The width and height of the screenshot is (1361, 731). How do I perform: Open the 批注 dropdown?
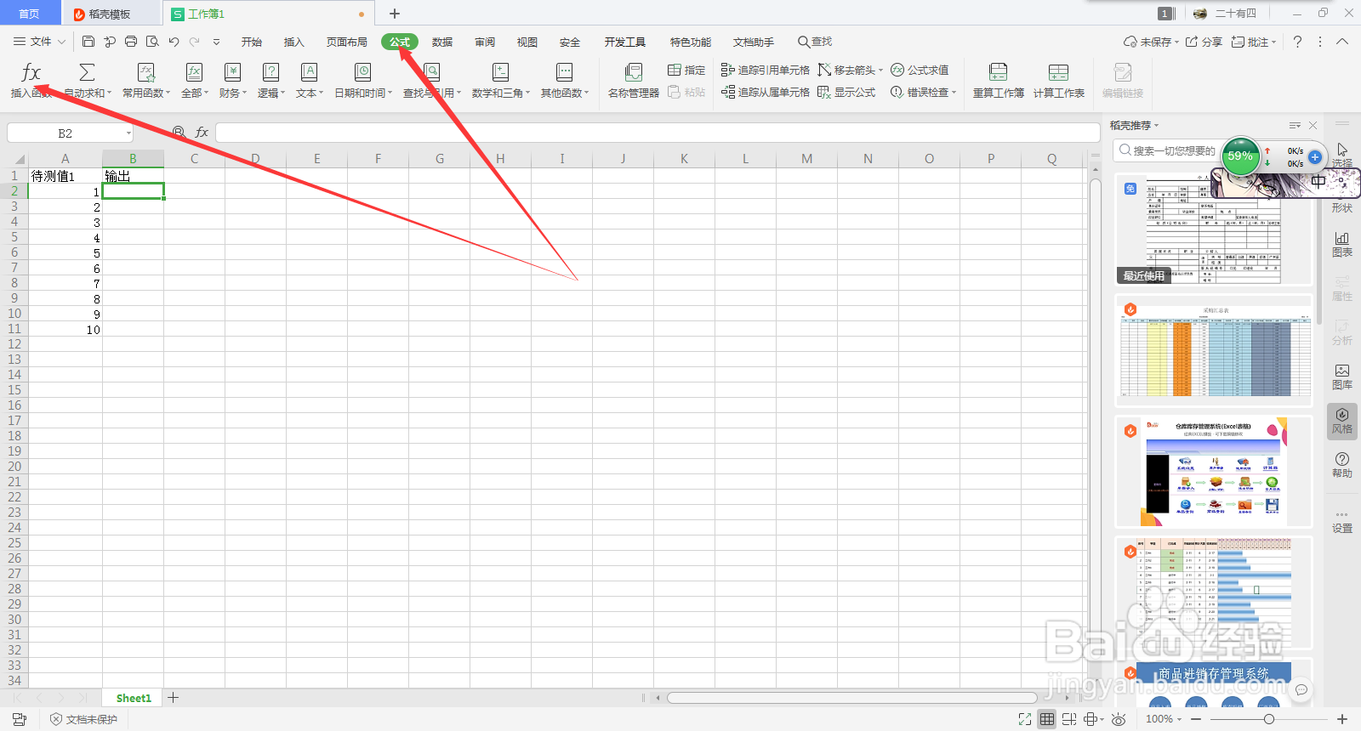(x=1254, y=42)
